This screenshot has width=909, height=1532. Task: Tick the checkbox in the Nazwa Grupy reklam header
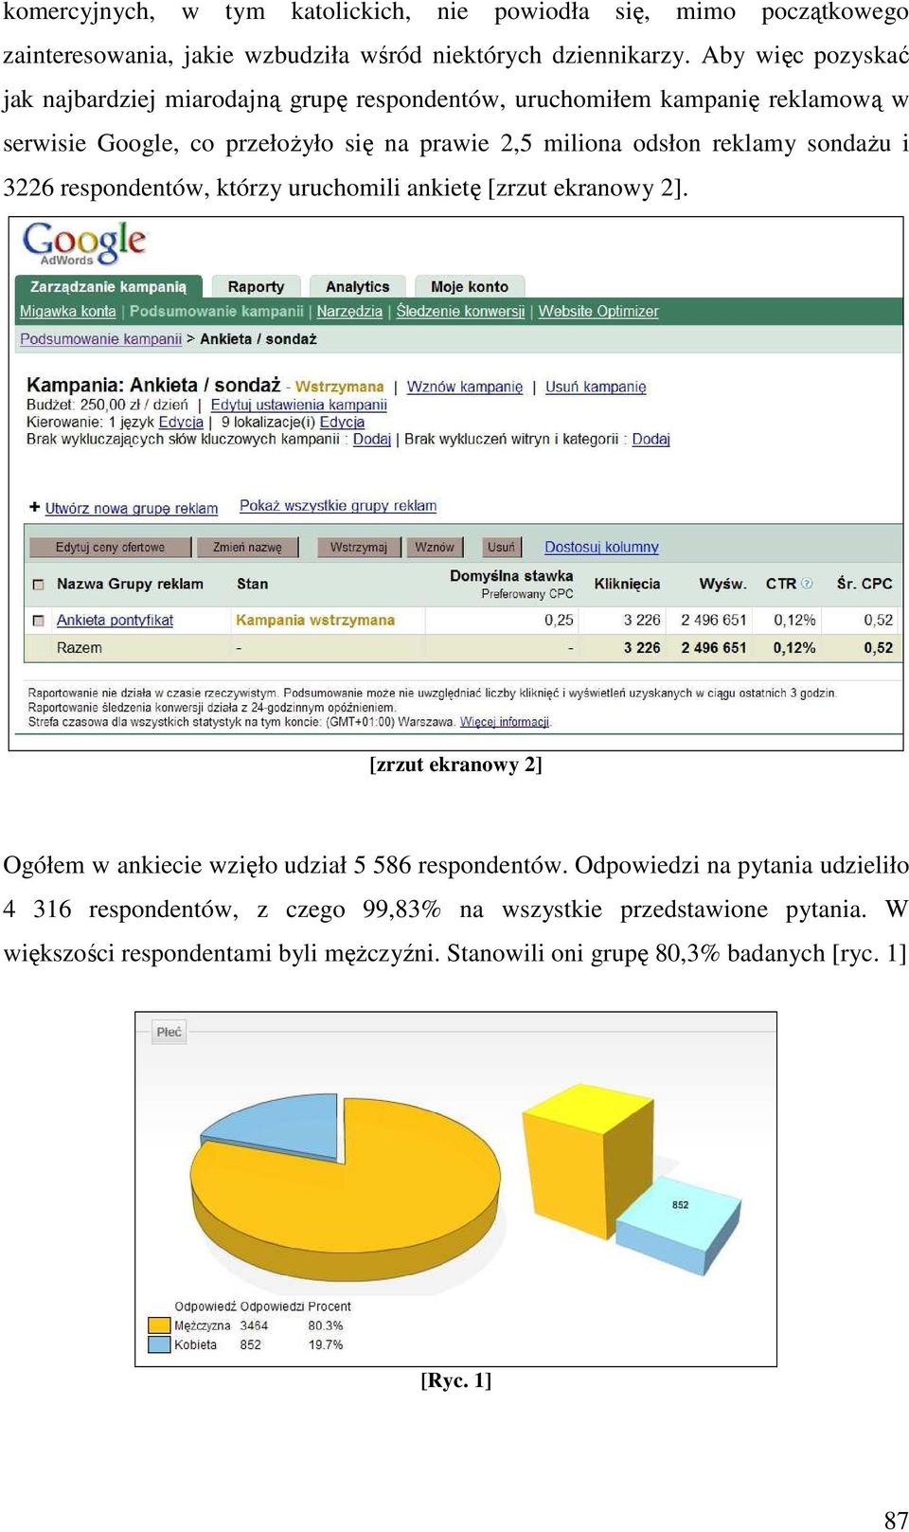(39, 585)
